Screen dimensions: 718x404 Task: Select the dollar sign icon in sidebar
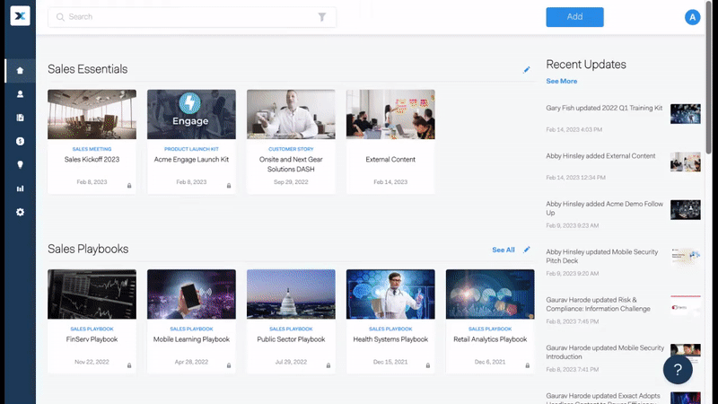(x=20, y=141)
